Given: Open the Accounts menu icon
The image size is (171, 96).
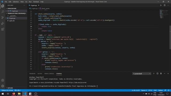Looking at the screenshot, I should [x=3, y=80].
